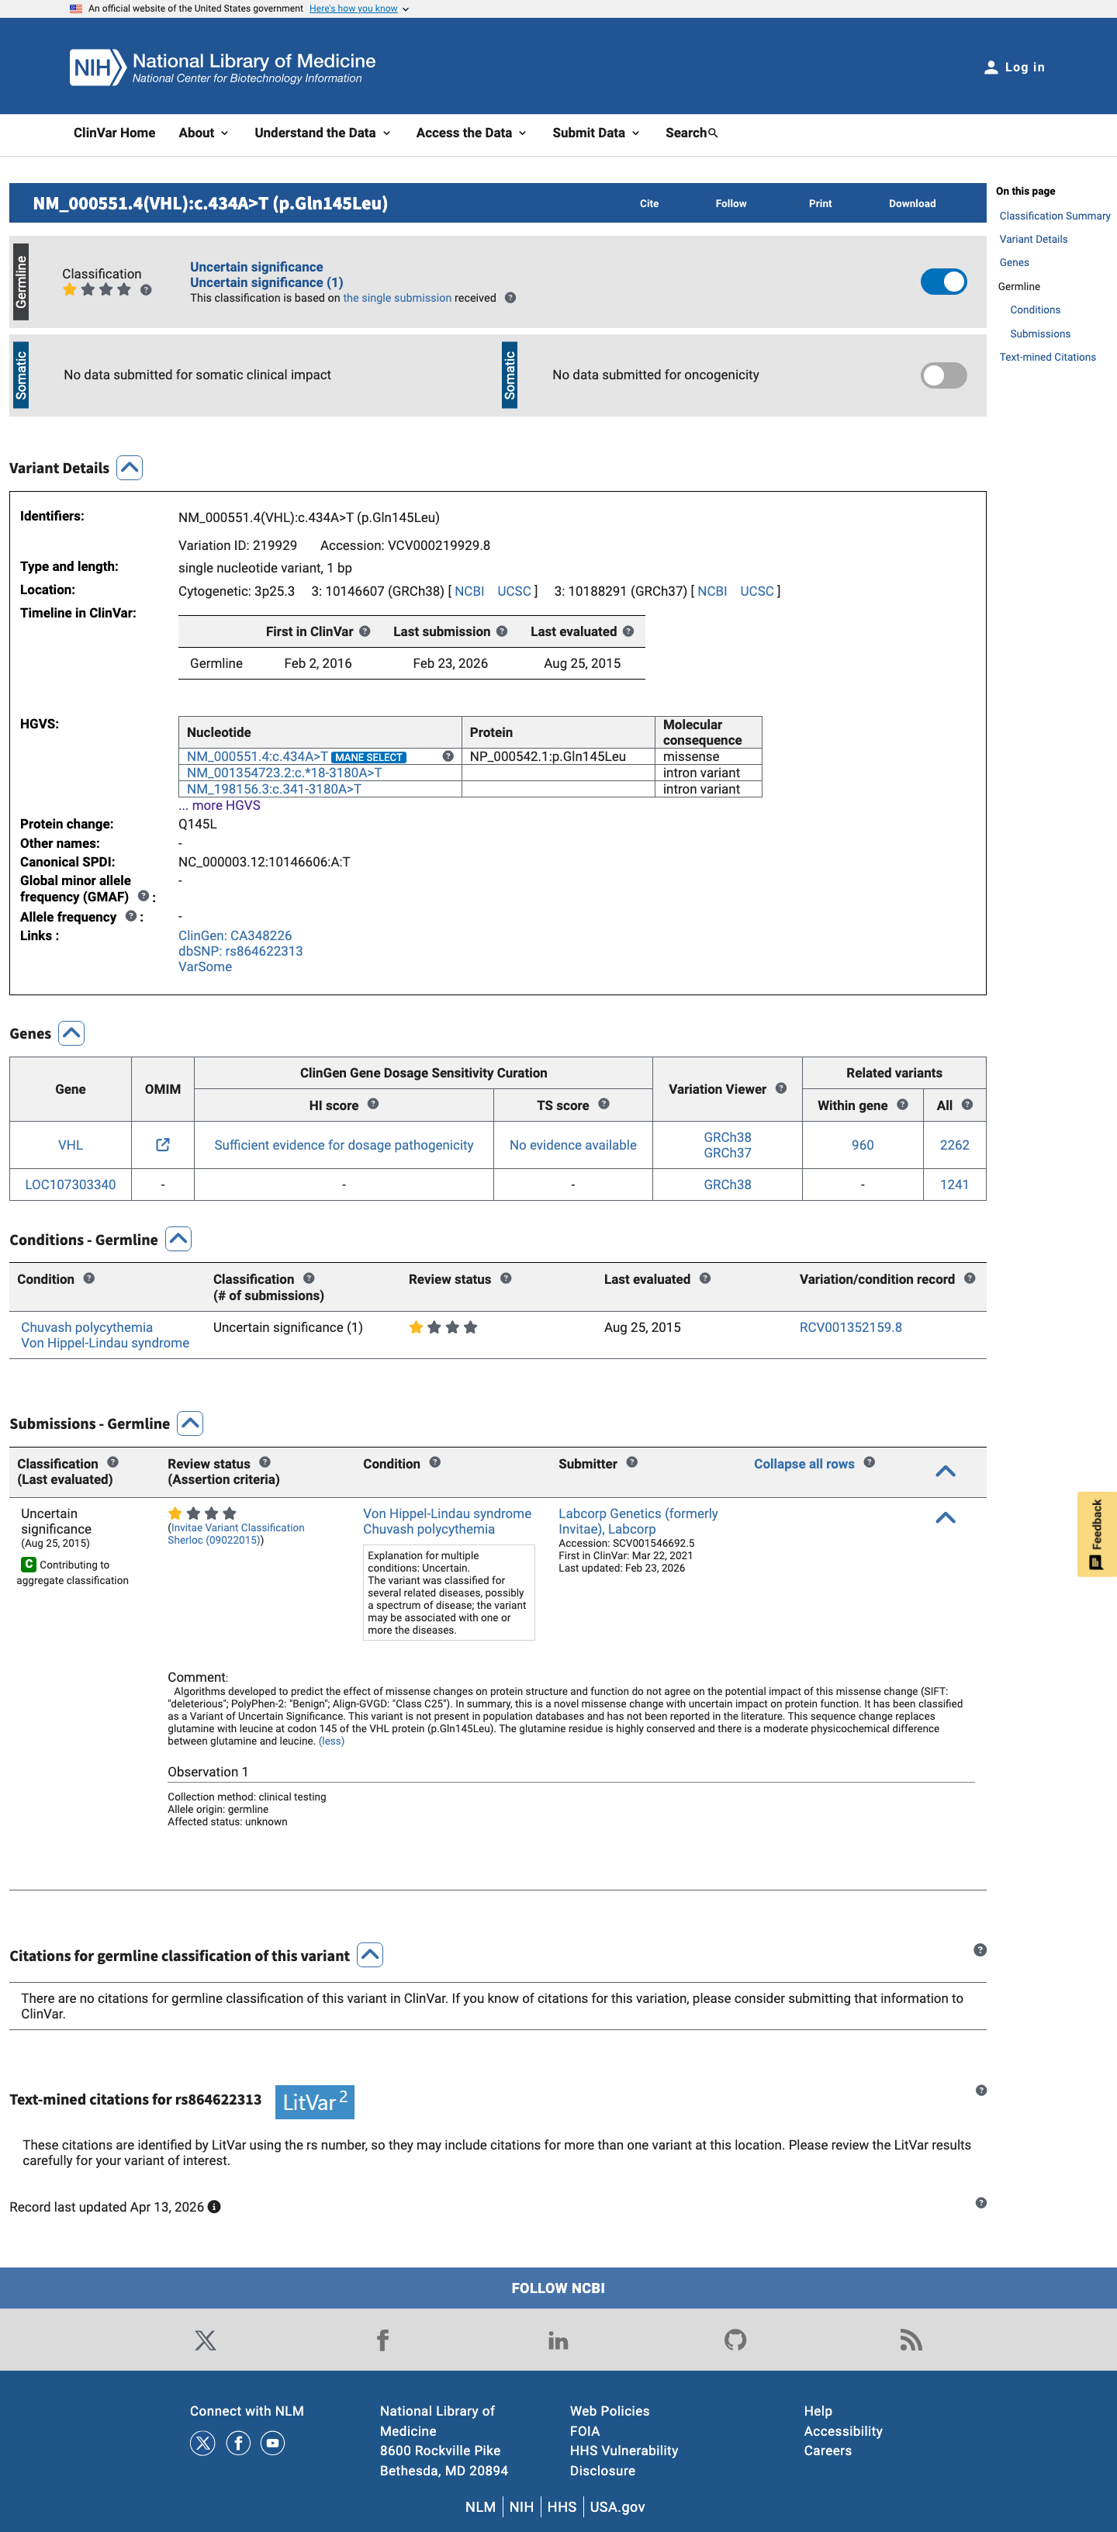The height and width of the screenshot is (2532, 1117).
Task: Click the info icon after Record last updated
Action: click(214, 2208)
